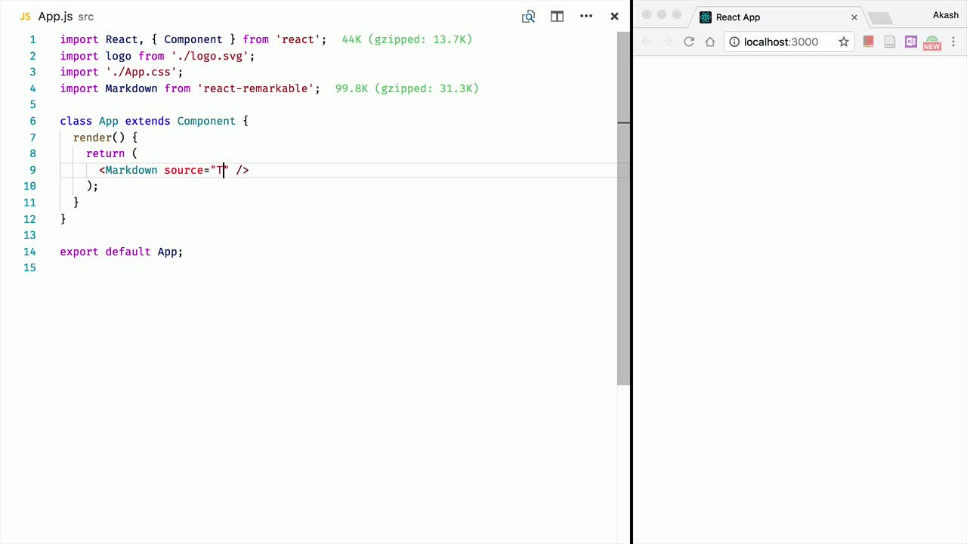The image size is (967, 544).
Task: Click the 'render()' method name
Action: pyautogui.click(x=92, y=138)
